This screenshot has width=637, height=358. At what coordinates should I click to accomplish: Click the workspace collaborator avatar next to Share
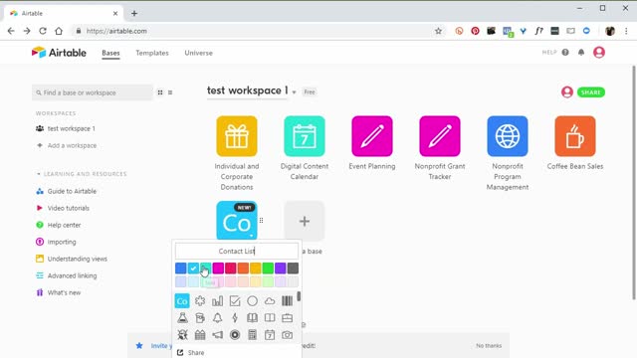[x=567, y=92]
